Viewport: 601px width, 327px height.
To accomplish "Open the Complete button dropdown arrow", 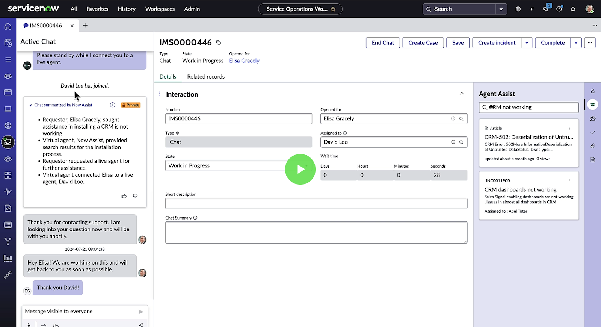I will click(576, 43).
